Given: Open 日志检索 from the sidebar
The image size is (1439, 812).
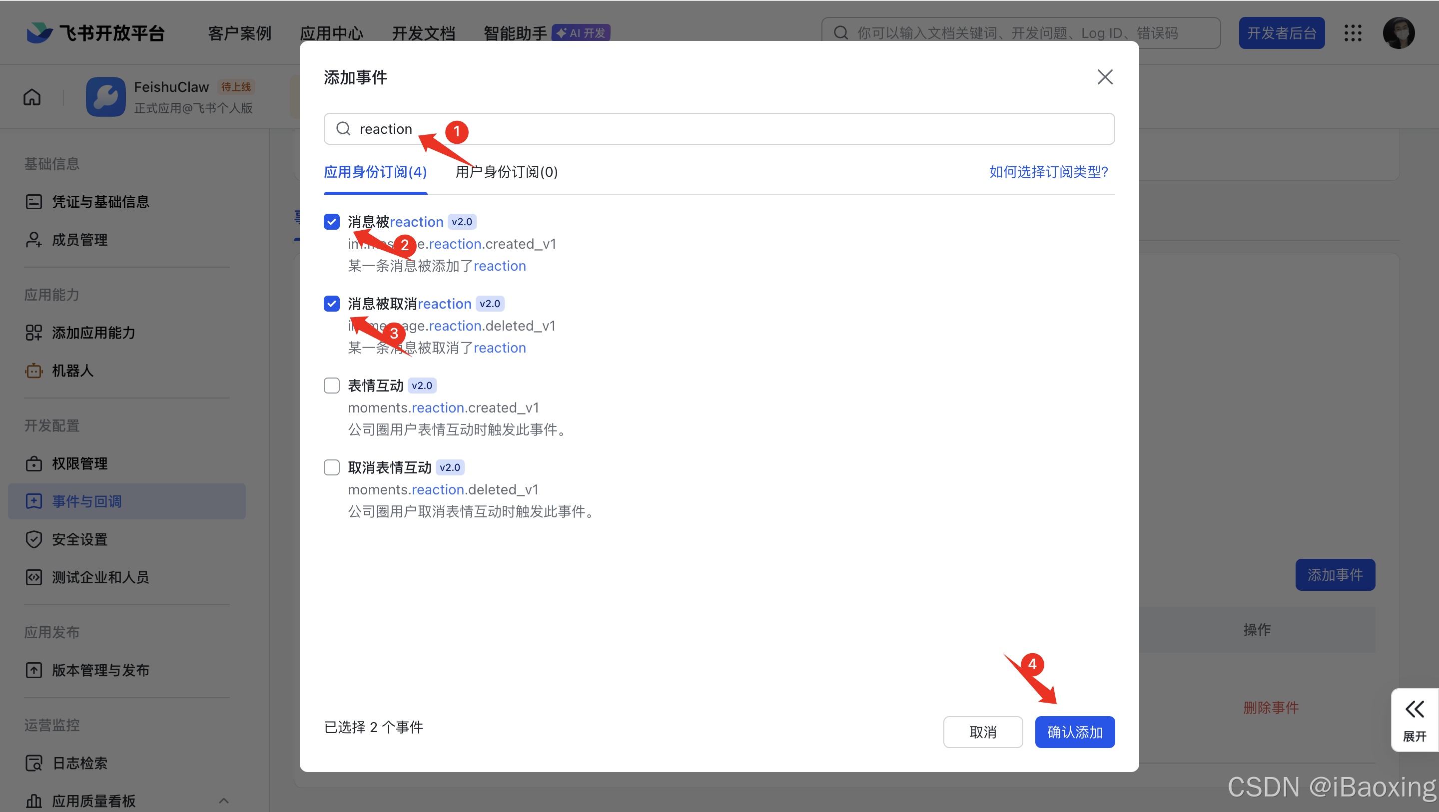Looking at the screenshot, I should [79, 763].
